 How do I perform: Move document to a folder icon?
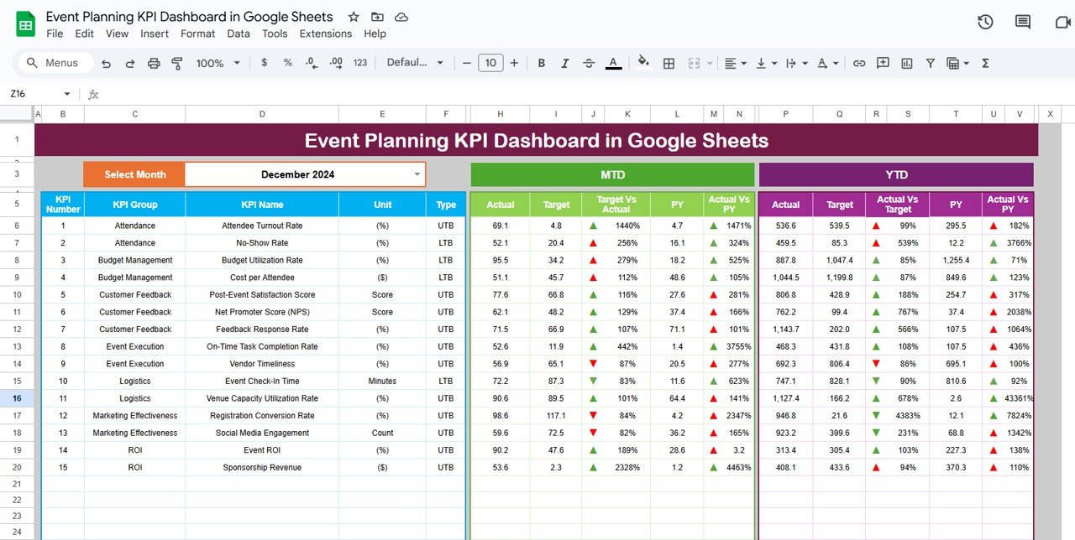point(377,17)
